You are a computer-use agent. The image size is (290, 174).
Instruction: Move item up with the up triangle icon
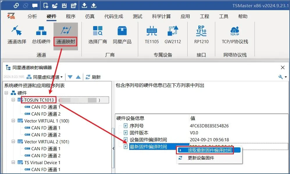pos(78,77)
